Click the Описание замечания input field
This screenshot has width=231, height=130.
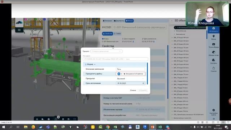130,69
